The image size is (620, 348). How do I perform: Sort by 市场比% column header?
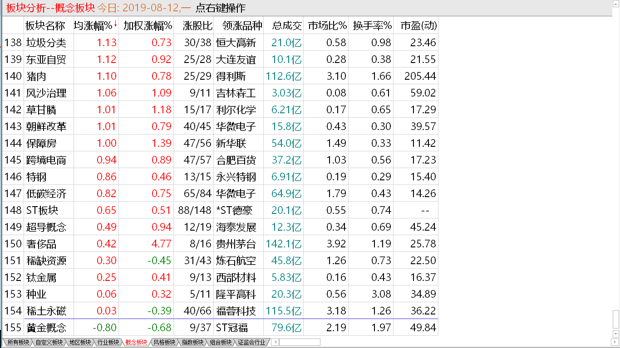click(x=327, y=26)
